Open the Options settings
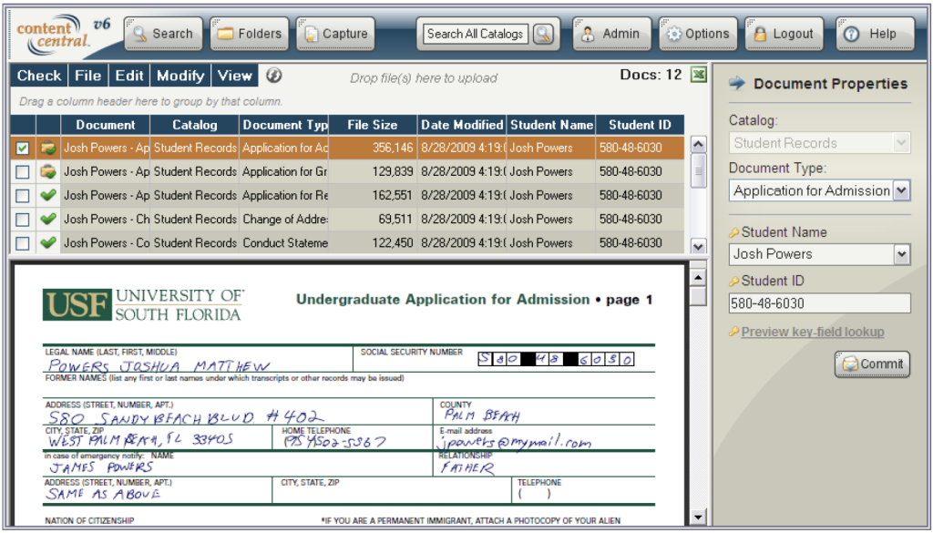 (697, 34)
